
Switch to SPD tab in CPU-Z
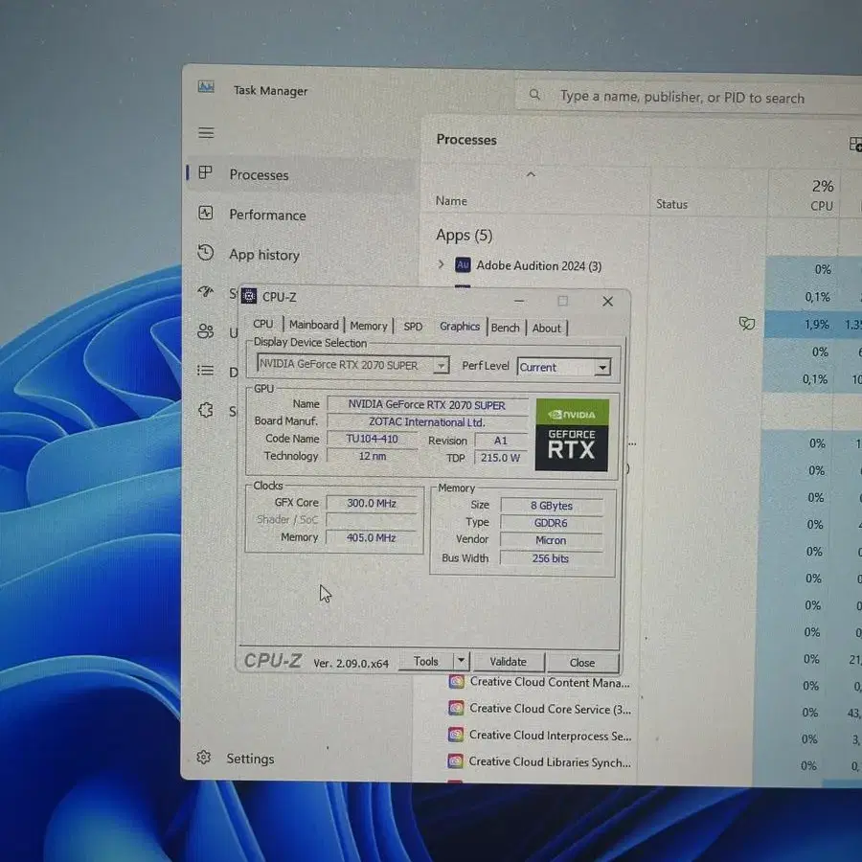tap(413, 327)
